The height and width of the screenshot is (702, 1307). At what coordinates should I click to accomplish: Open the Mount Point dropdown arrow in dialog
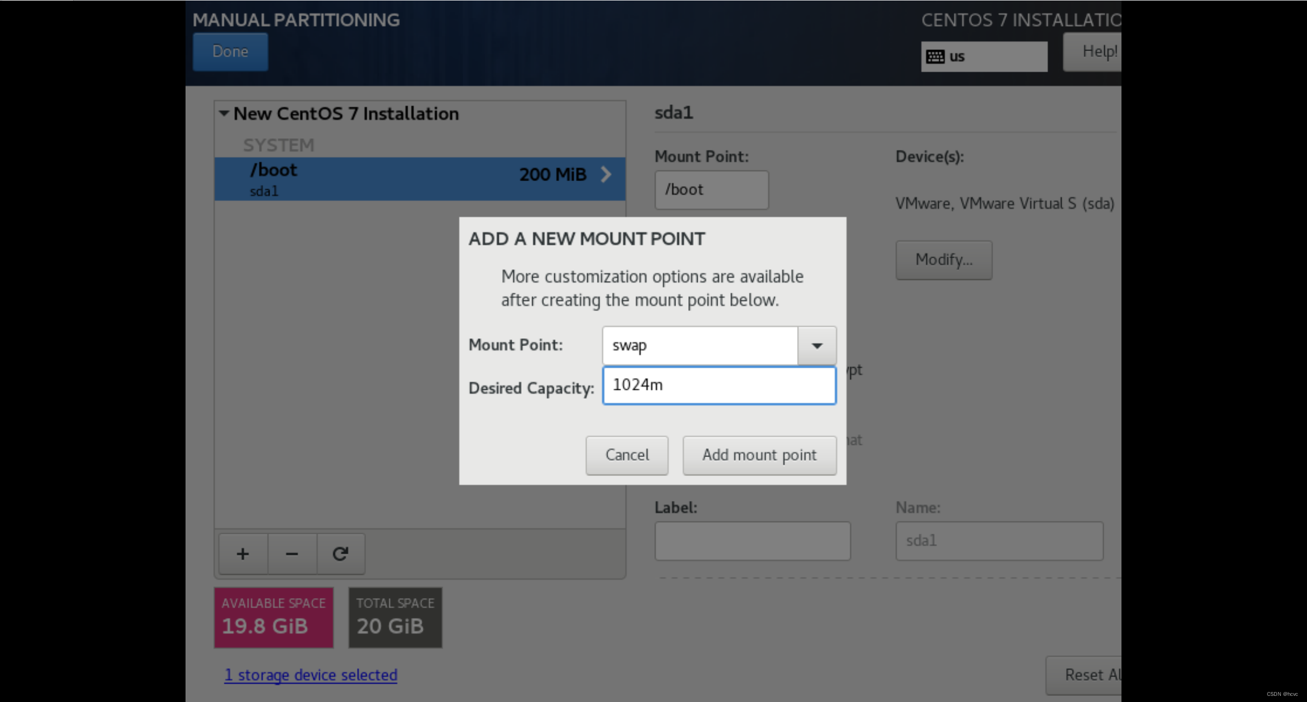point(817,345)
